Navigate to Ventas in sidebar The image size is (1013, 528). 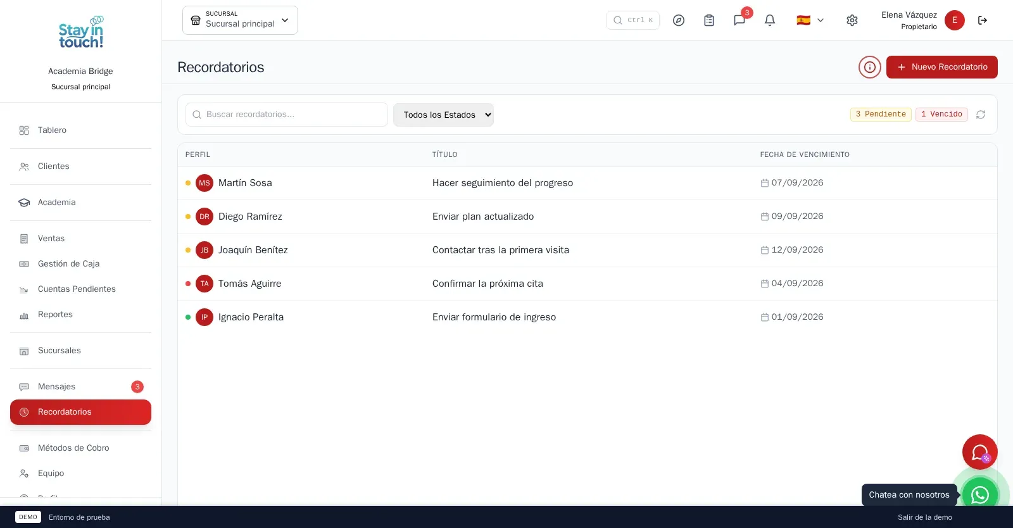pos(81,239)
